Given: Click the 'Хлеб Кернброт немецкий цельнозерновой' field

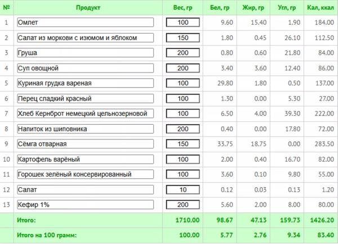Looking at the screenshot, I should pos(85,114).
